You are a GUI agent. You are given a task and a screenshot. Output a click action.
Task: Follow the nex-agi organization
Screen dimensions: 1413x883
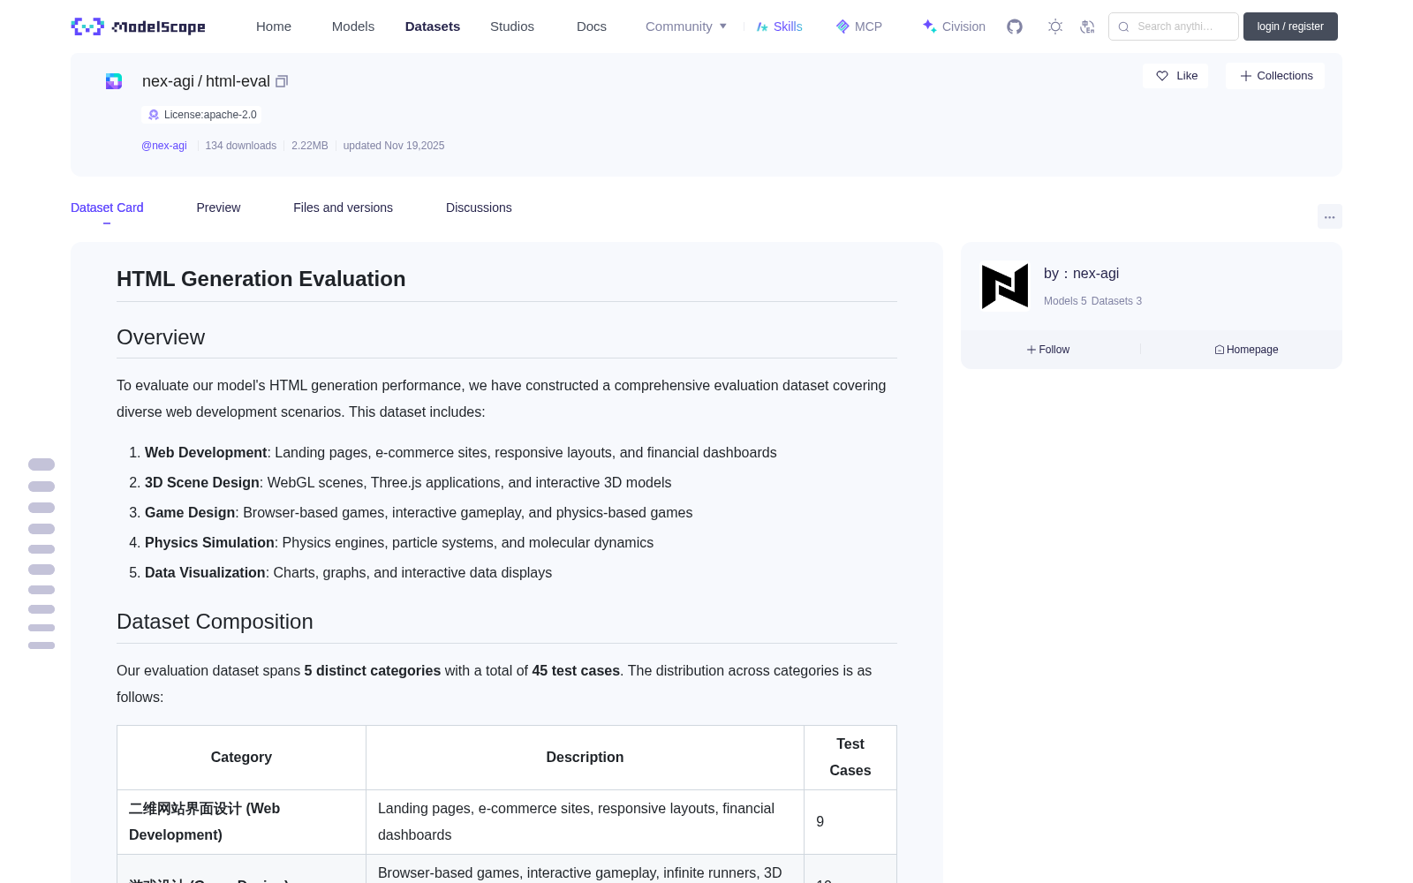1048,350
